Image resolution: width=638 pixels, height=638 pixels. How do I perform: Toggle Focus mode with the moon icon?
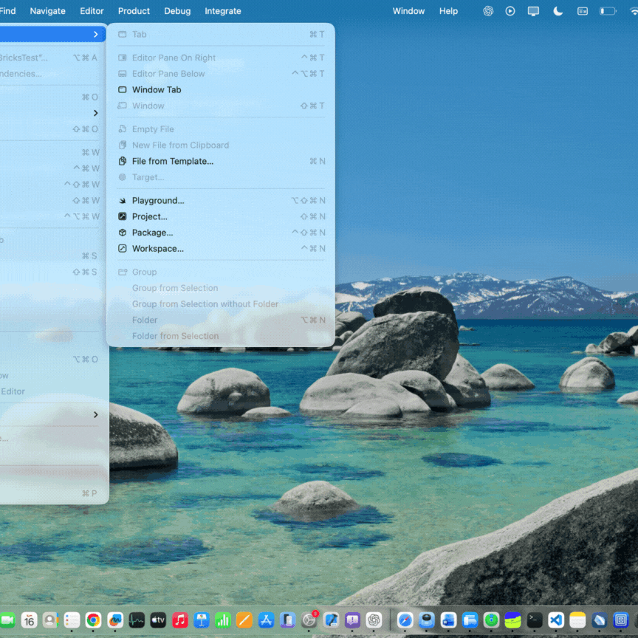pyautogui.click(x=558, y=11)
